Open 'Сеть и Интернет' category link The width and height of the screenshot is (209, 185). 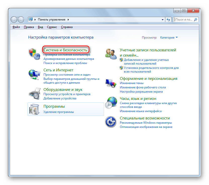[58, 70]
